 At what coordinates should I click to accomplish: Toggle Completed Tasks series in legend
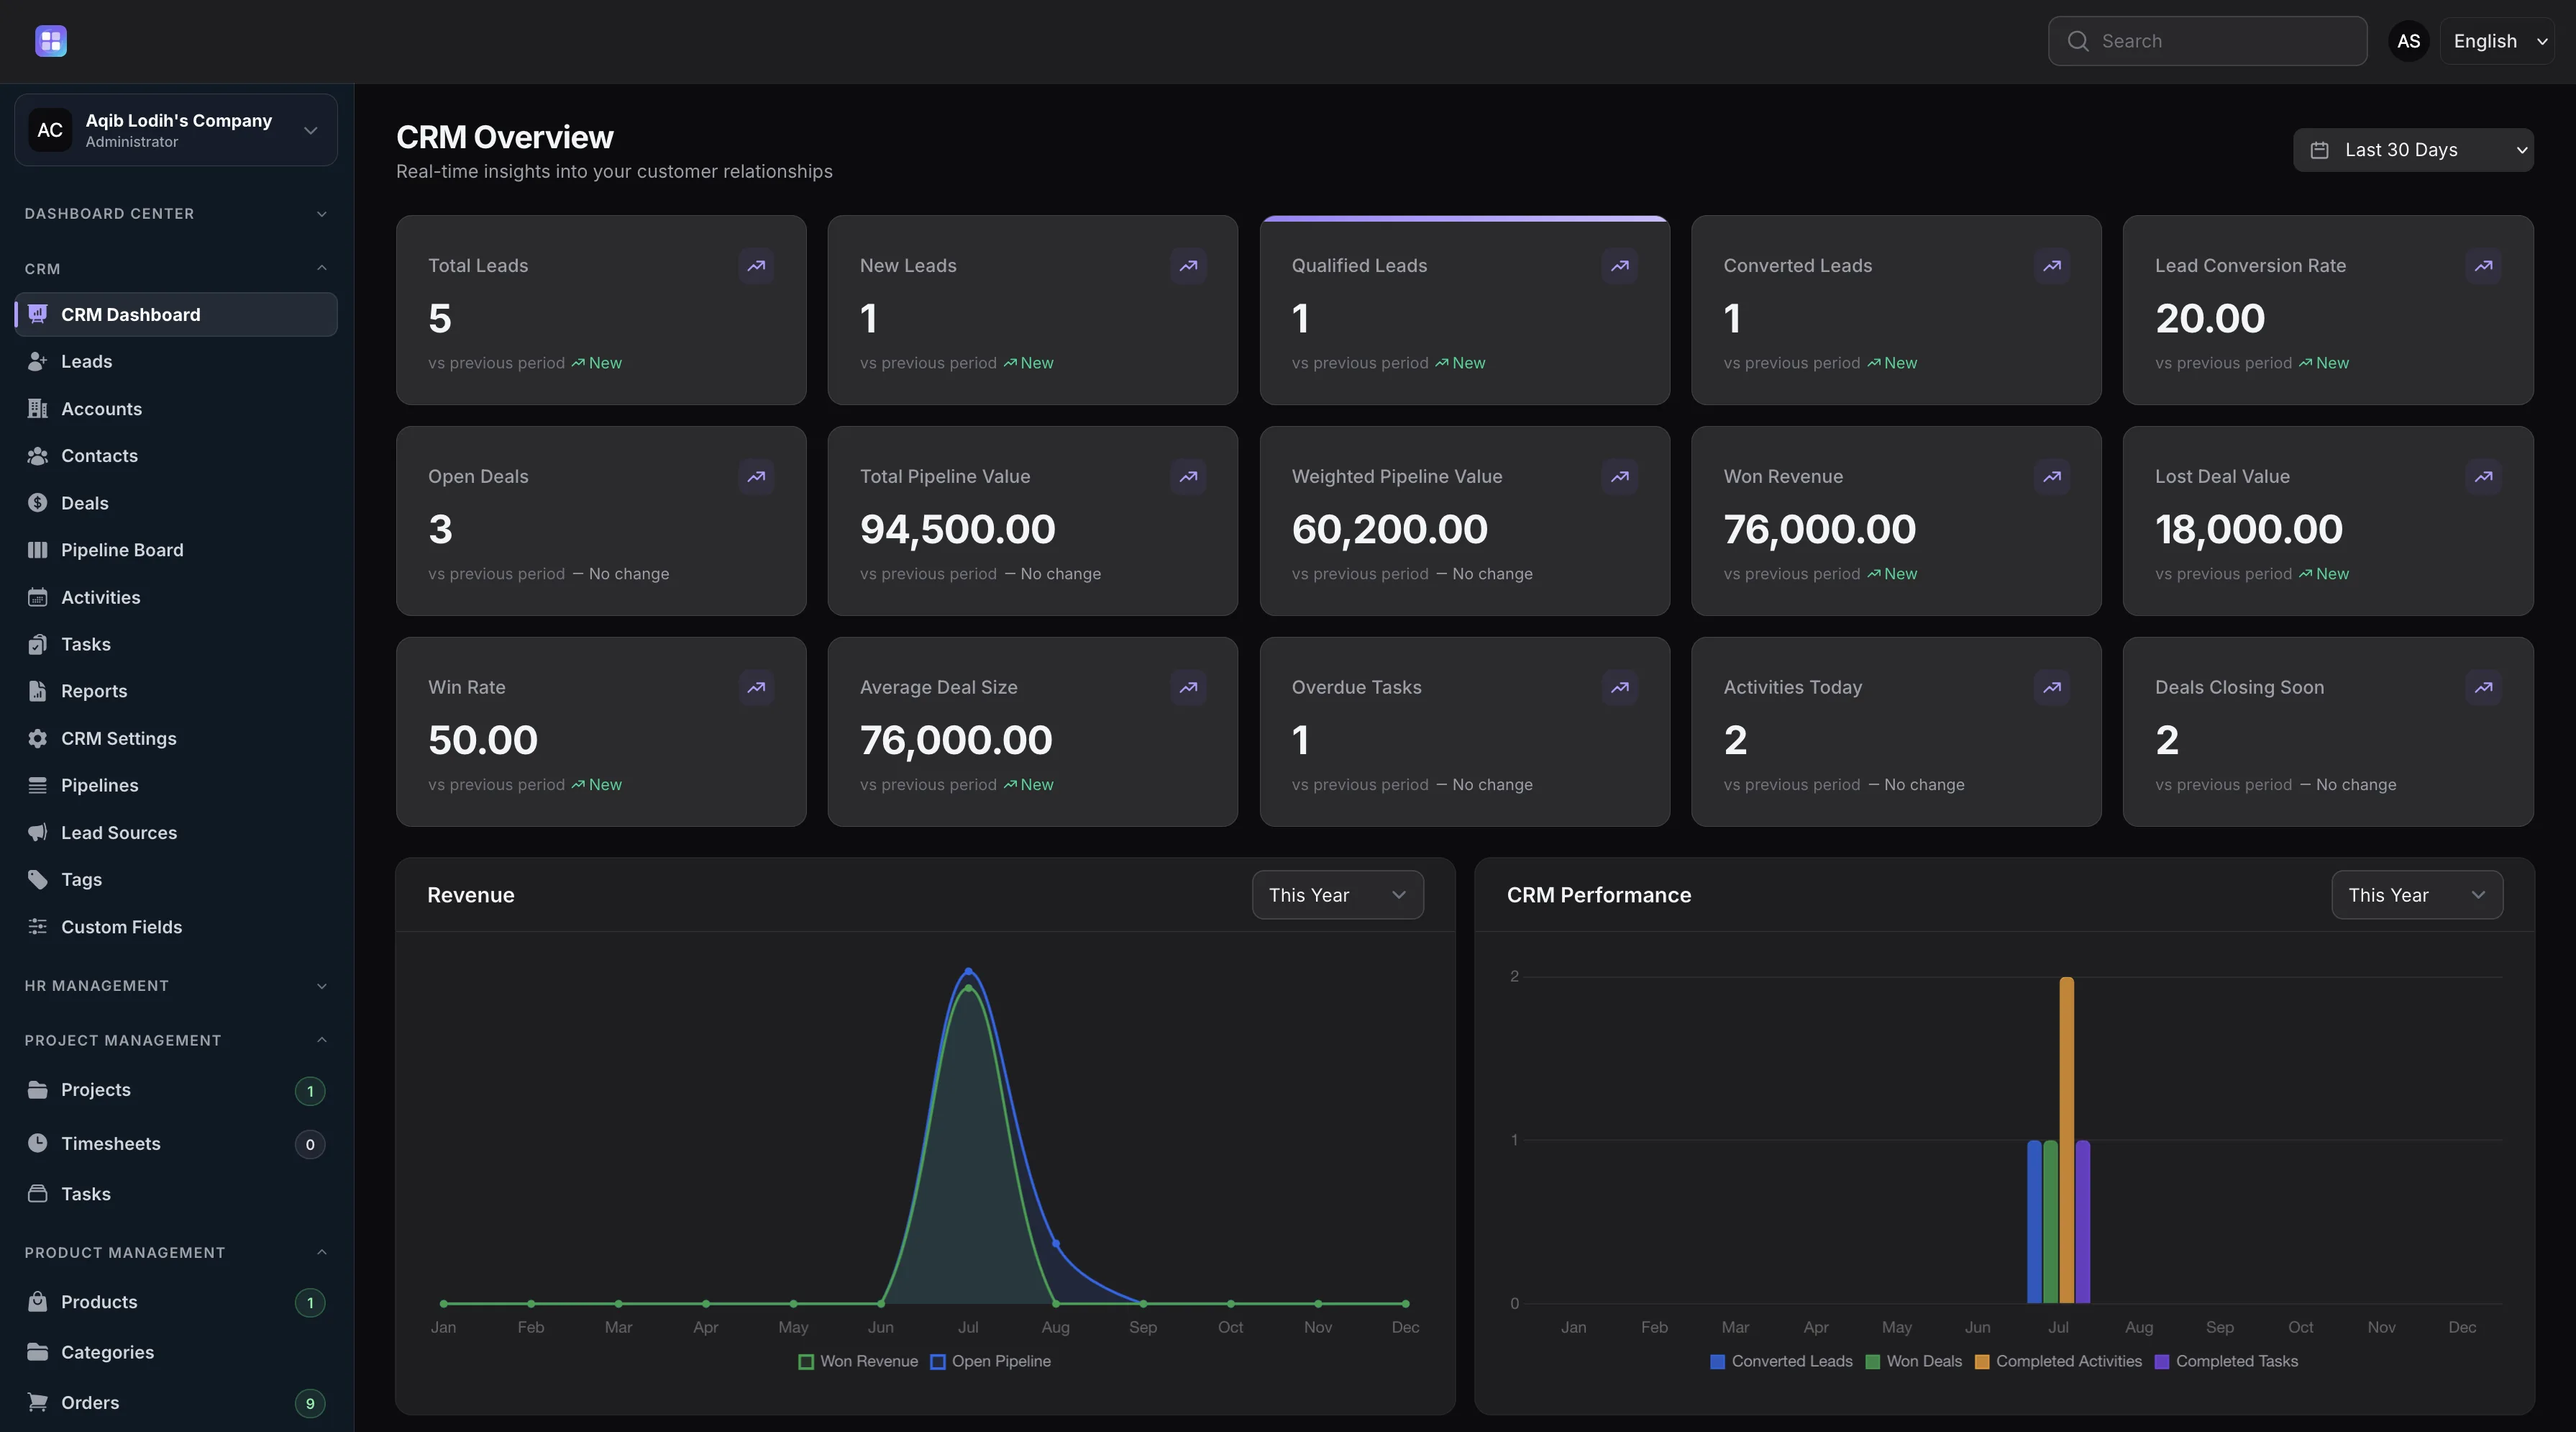pos(2227,1361)
